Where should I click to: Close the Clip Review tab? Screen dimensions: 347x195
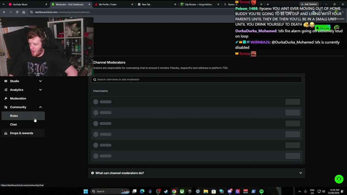point(218,4)
